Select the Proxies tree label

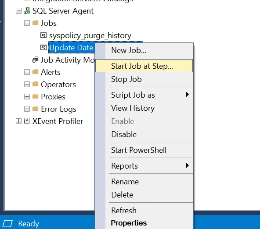pos(53,97)
